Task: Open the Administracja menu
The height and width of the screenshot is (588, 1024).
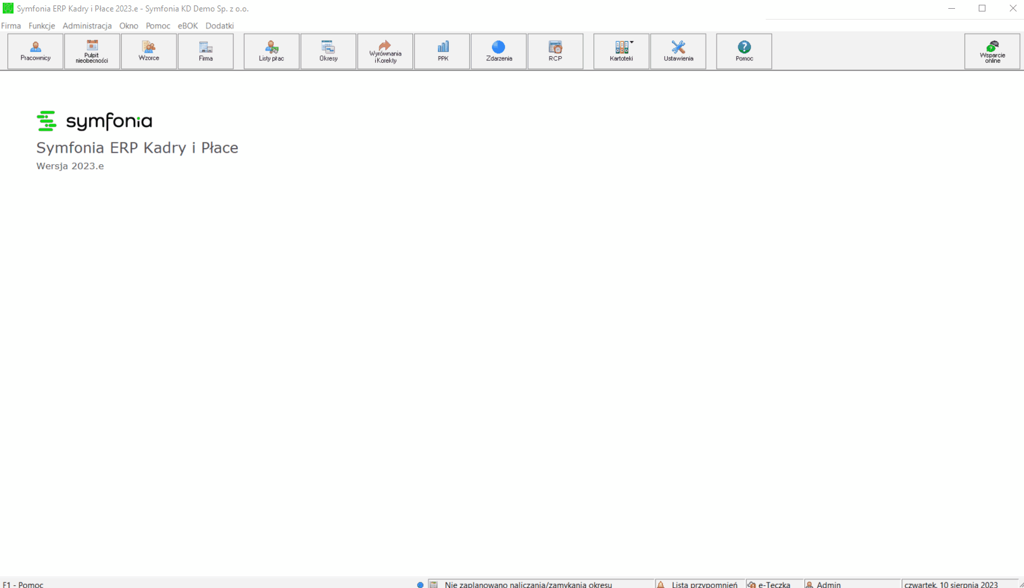Action: 87,26
